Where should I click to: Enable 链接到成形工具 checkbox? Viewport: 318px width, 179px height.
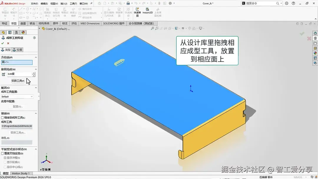[2, 117]
